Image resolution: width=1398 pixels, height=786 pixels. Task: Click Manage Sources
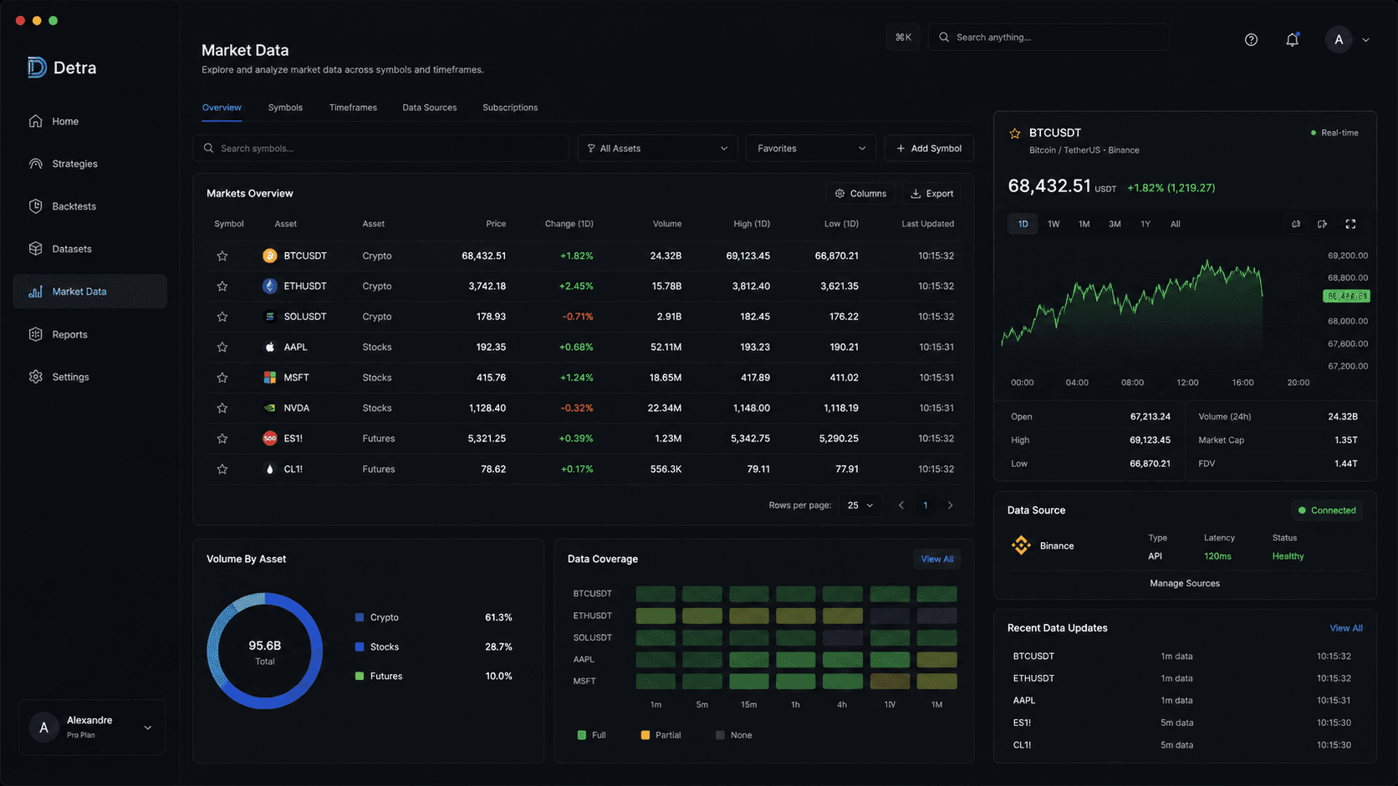(1184, 583)
